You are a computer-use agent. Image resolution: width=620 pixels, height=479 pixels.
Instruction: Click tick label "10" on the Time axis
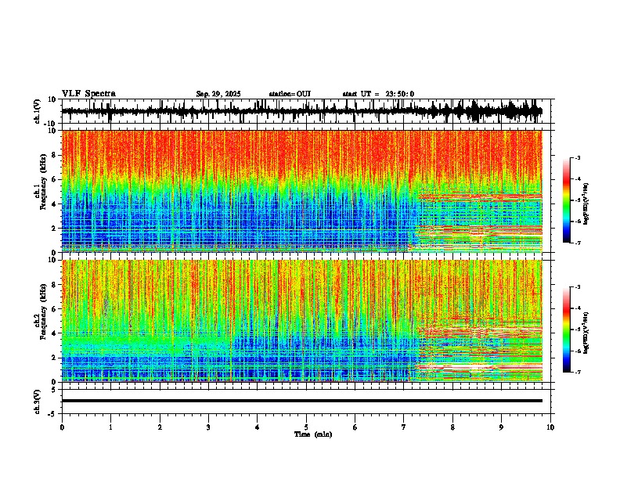point(550,427)
